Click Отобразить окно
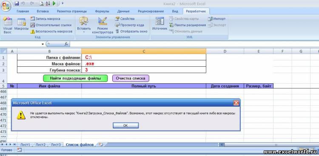319x156 pixels. (x=131, y=31)
